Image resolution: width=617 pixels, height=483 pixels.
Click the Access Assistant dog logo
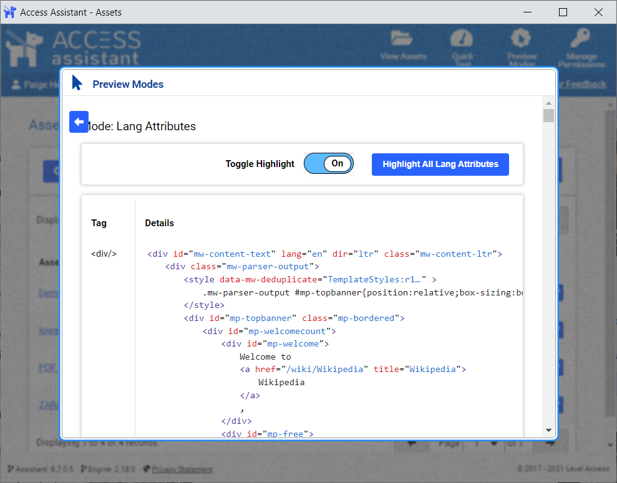[x=24, y=48]
